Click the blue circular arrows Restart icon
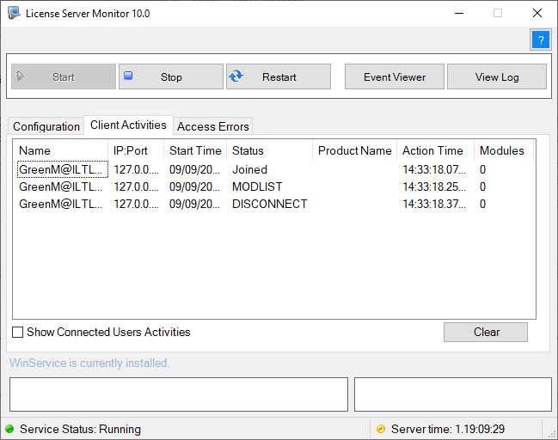Image resolution: width=558 pixels, height=440 pixels. pos(236,76)
